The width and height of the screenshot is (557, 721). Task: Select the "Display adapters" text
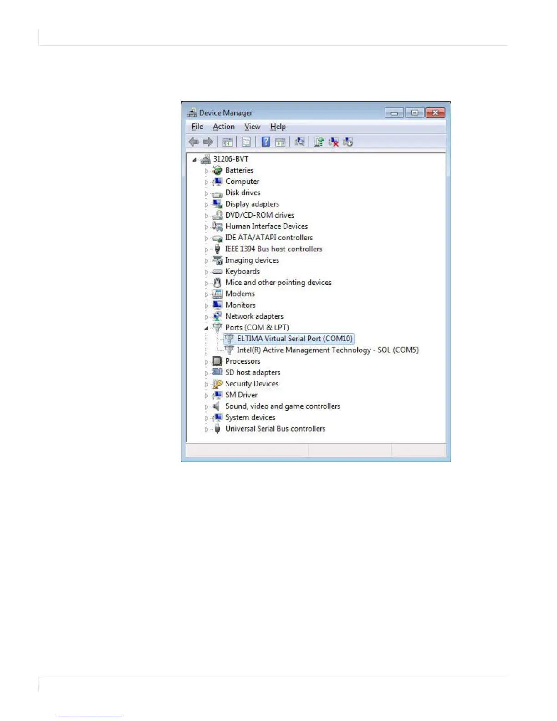pos(252,204)
